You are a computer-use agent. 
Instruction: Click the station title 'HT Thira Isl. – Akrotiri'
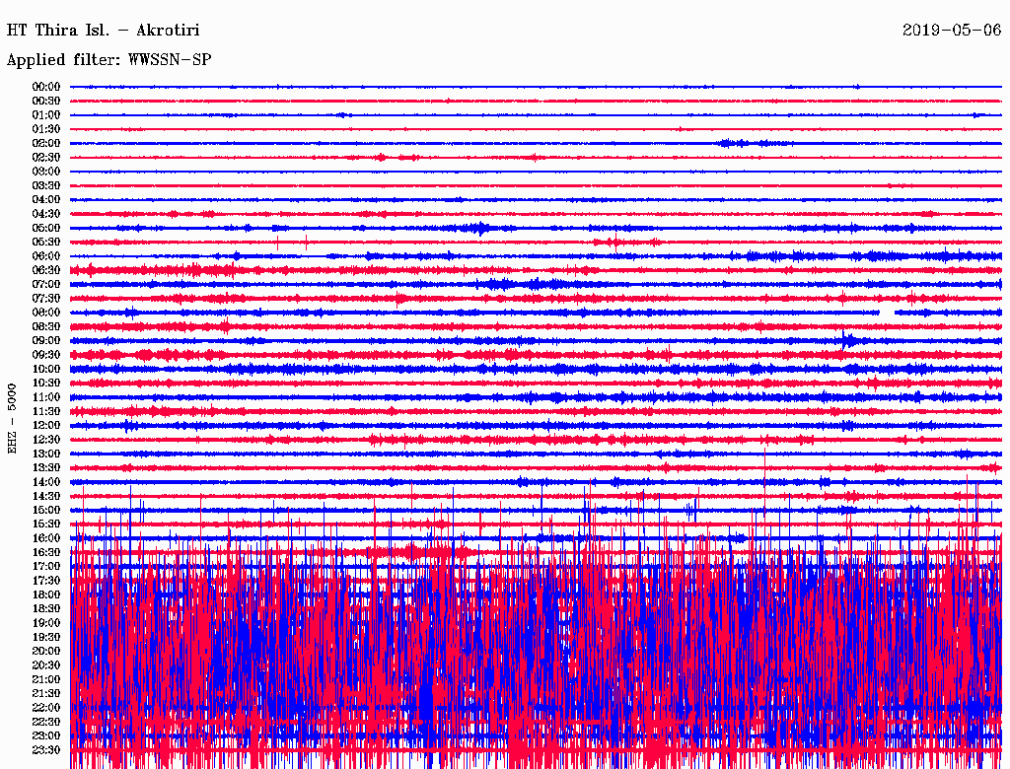click(x=103, y=31)
